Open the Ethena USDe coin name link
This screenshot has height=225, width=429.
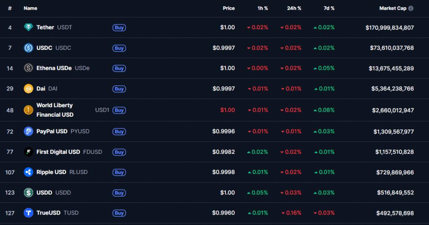click(54, 68)
